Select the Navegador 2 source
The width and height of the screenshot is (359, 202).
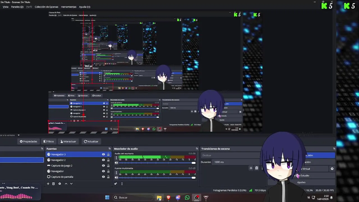tap(78, 160)
